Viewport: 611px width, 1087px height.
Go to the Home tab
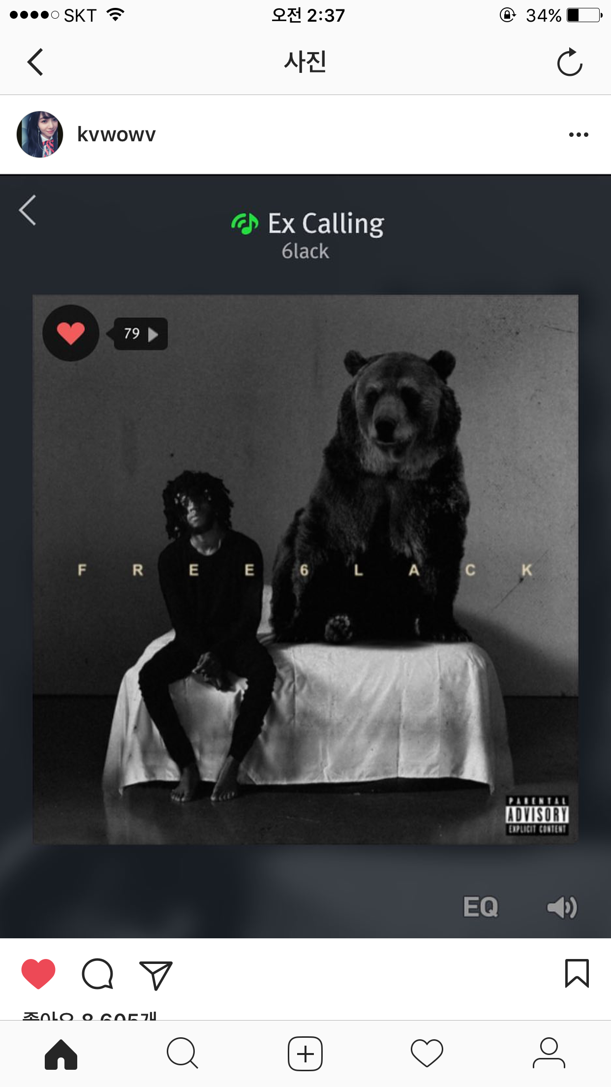[61, 1055]
